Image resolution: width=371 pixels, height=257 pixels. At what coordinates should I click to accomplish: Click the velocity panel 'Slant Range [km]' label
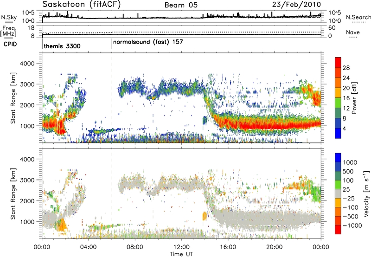pyautogui.click(x=13, y=193)
